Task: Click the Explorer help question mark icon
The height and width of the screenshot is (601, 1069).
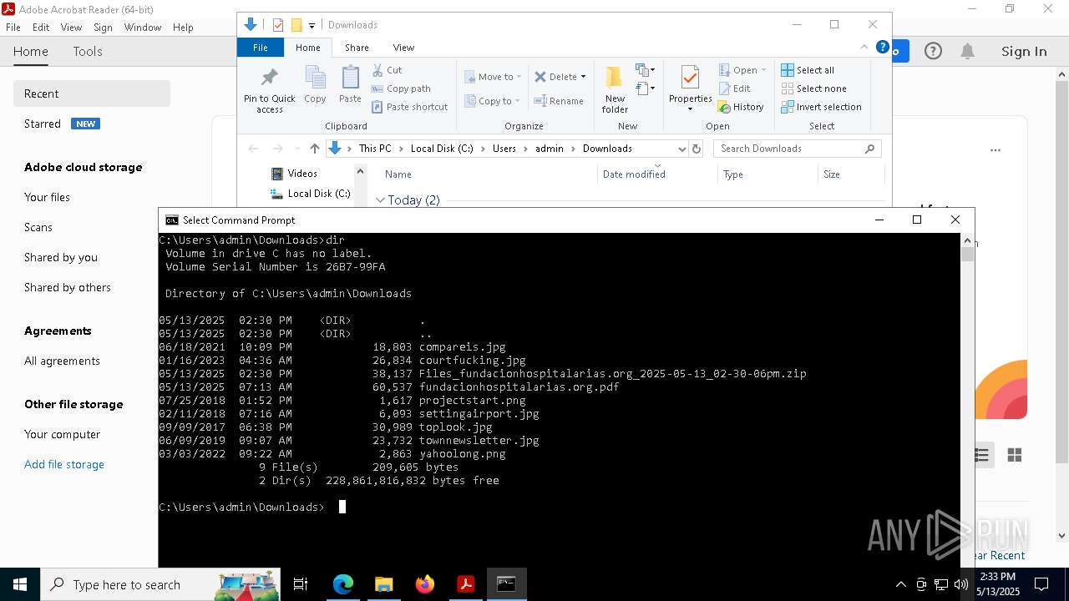Action: pos(882,47)
